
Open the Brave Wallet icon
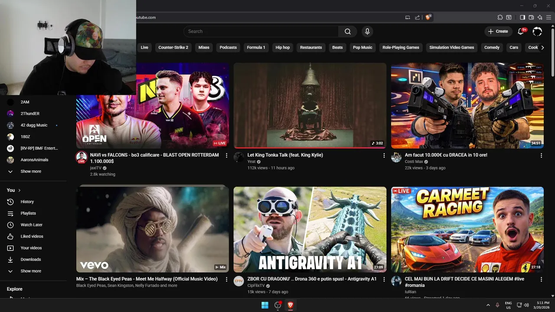coord(531,17)
